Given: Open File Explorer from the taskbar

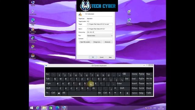Looking at the screenshot, I should 44,108.
